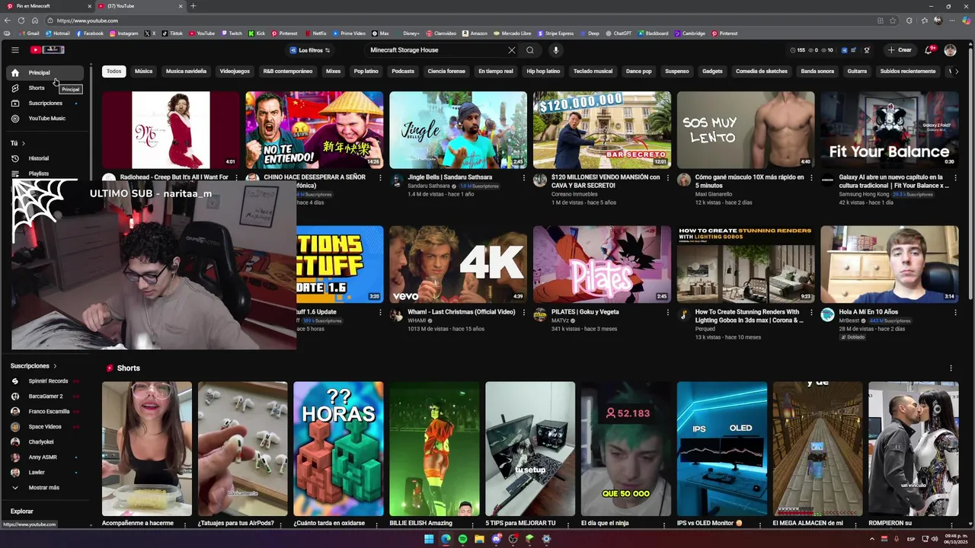Open options for Wham! Last Christmas

[x=523, y=313]
